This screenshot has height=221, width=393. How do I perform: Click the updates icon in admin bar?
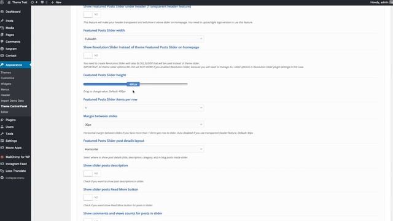point(33,2)
